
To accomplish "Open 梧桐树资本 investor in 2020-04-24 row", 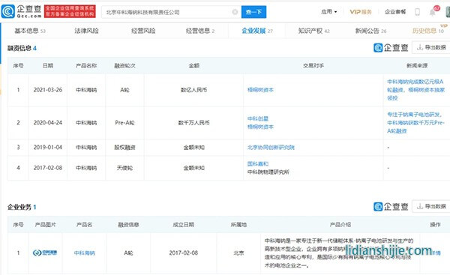I will [x=260, y=127].
